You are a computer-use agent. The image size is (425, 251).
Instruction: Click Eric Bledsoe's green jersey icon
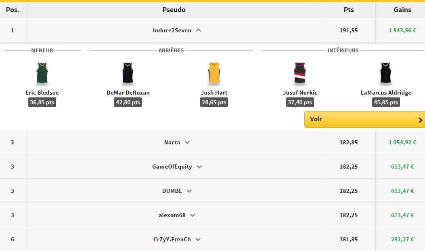pyautogui.click(x=42, y=73)
